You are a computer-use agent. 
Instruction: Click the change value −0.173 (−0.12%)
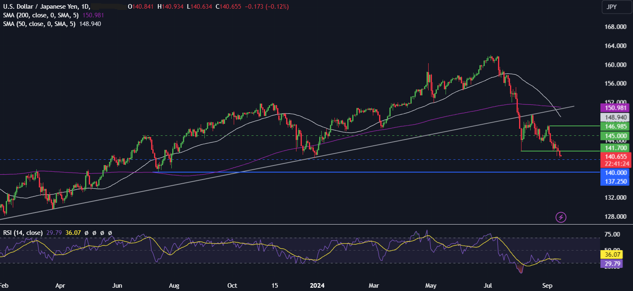(267, 7)
